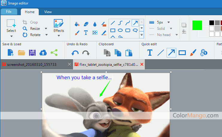Viewport: 222px width, 137px height.
Task: Click the grayed shadow squares icon
Action: coord(184,25)
